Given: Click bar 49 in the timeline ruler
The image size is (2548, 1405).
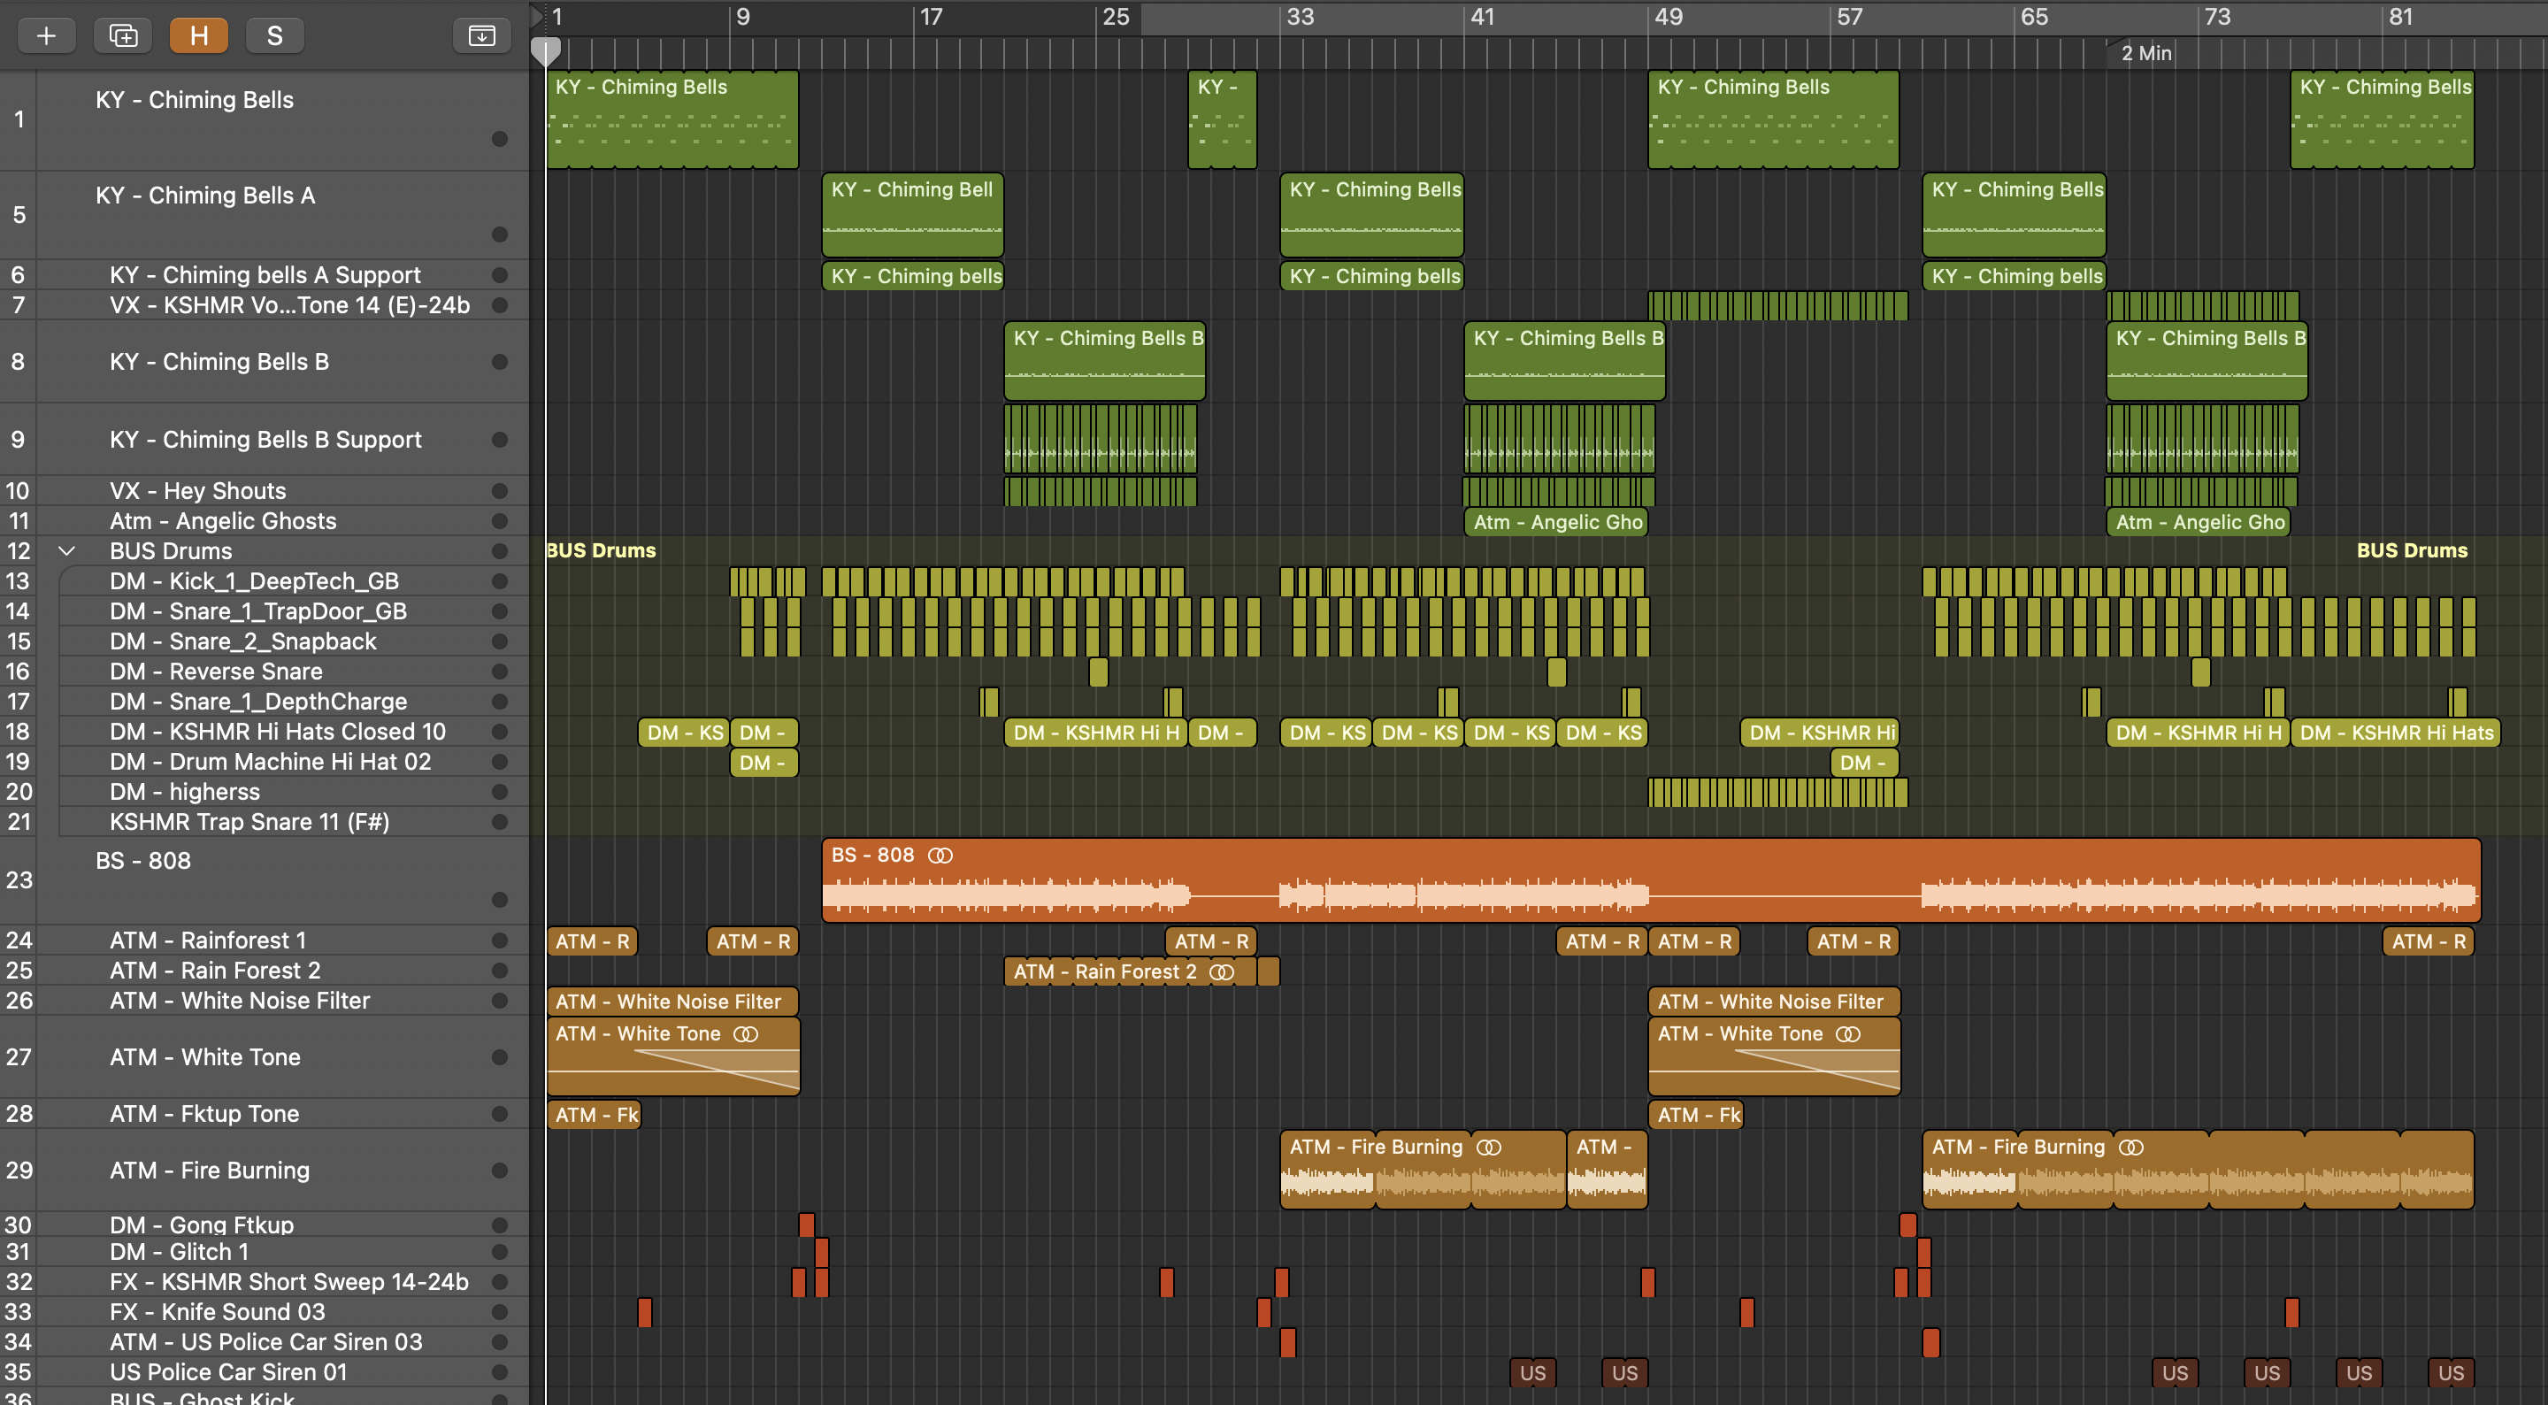Looking at the screenshot, I should (x=1669, y=17).
